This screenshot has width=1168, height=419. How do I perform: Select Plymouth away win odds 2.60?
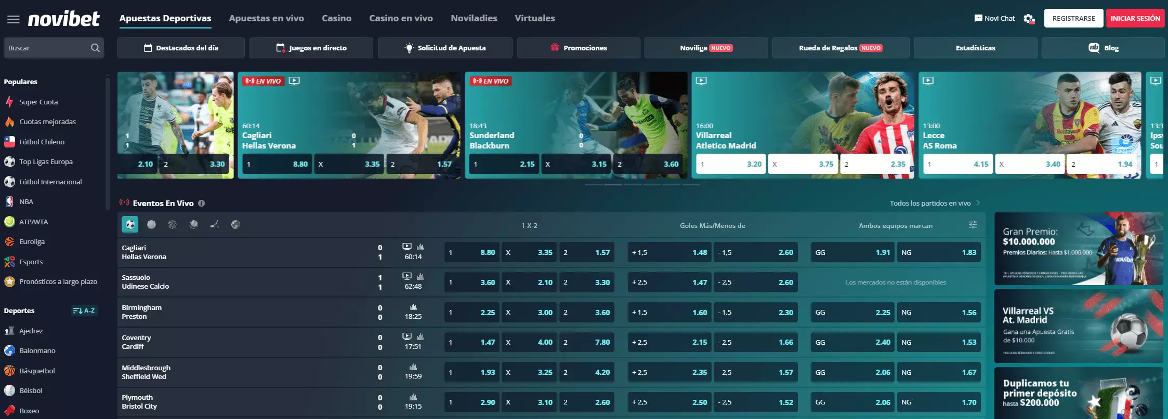click(x=587, y=402)
